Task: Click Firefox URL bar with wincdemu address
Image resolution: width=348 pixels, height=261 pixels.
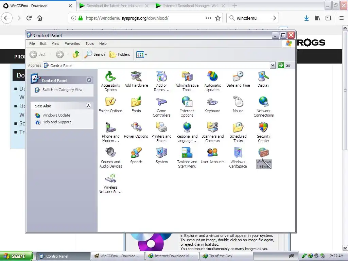Action: [145, 18]
